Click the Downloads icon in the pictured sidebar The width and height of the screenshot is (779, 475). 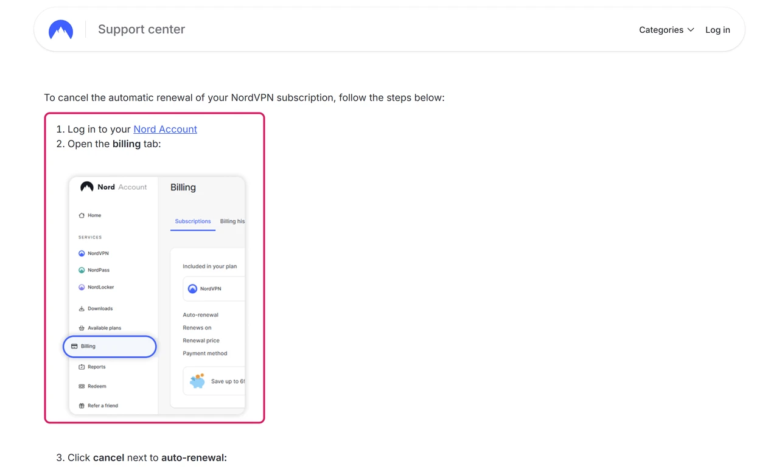coord(82,308)
